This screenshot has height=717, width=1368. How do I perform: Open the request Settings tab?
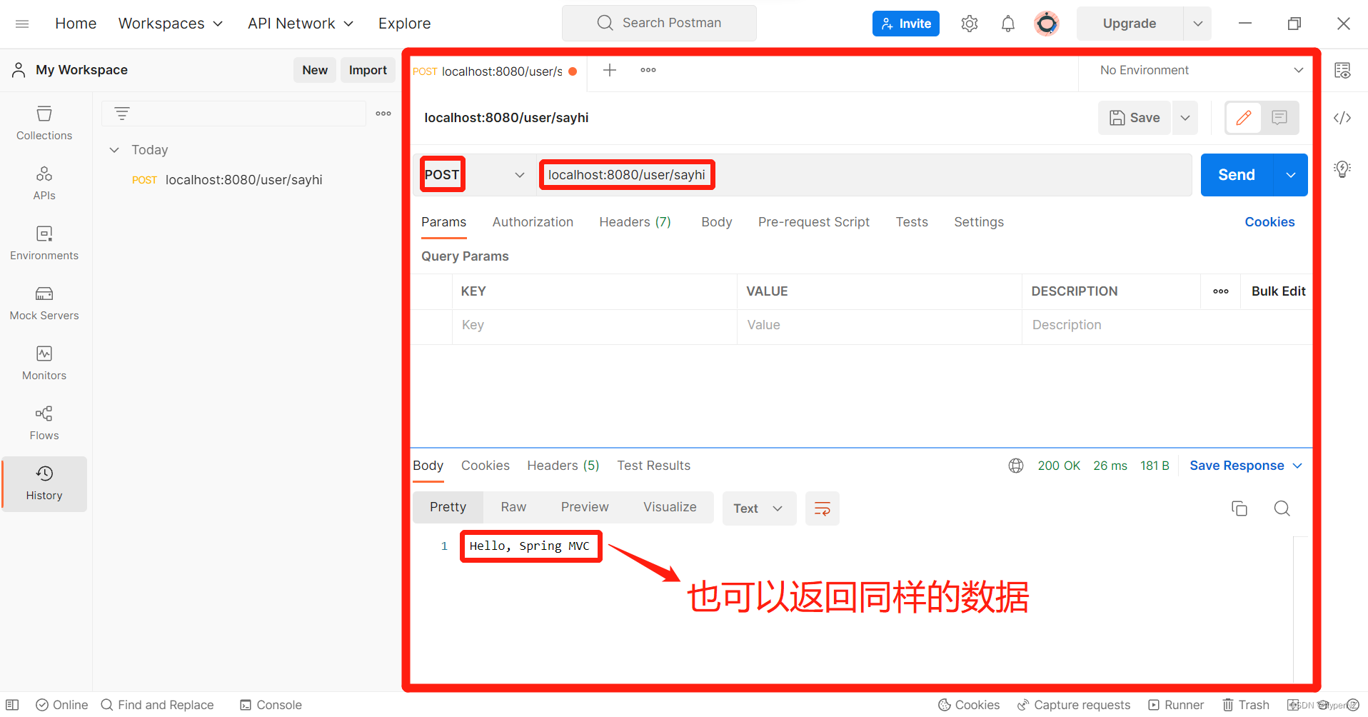[979, 222]
